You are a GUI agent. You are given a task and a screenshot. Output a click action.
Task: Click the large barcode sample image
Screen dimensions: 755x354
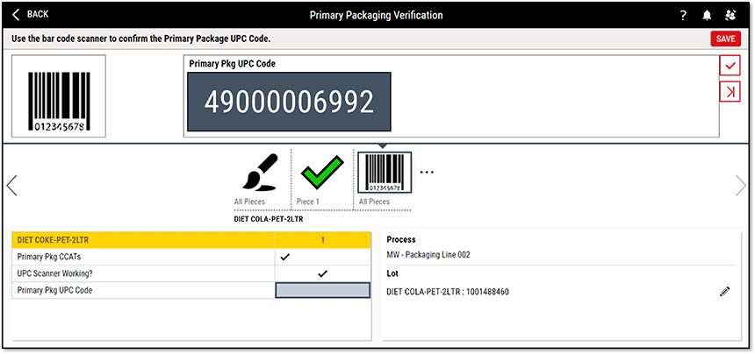pyautogui.click(x=59, y=96)
